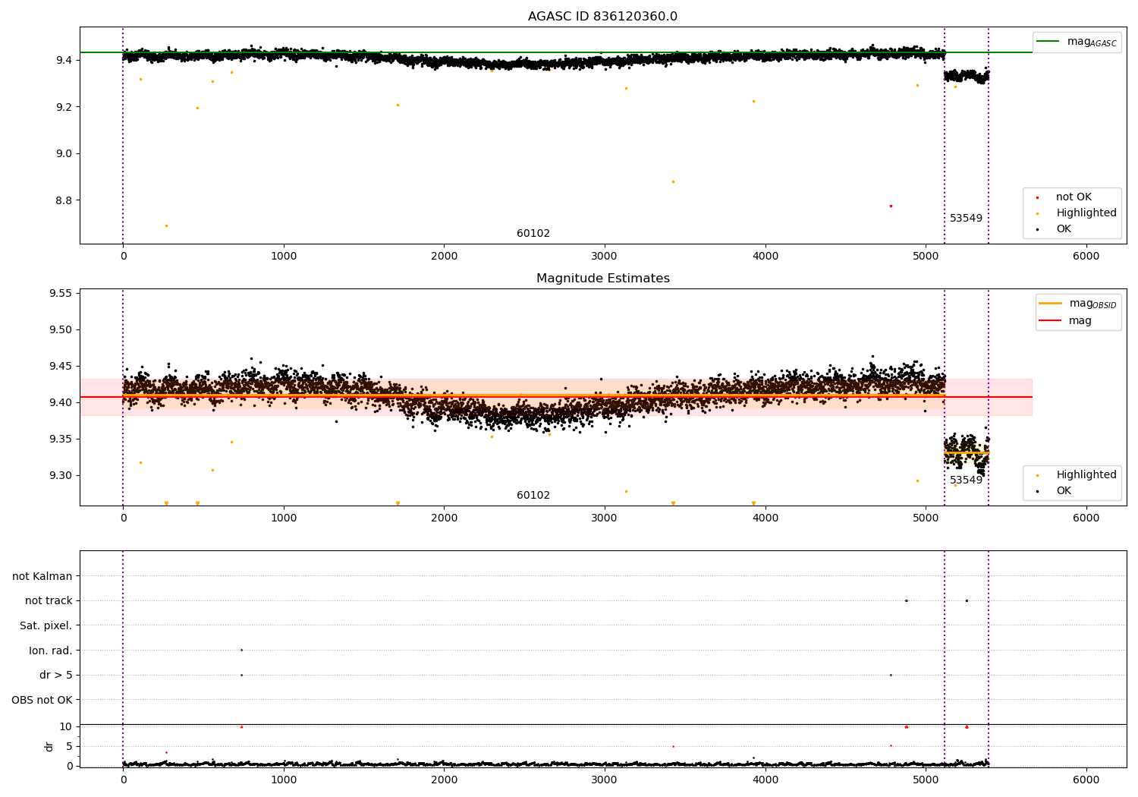The image size is (1138, 797).
Task: Click the 'AGASC ID 836120360.0' plot title
Action: pyautogui.click(x=602, y=17)
